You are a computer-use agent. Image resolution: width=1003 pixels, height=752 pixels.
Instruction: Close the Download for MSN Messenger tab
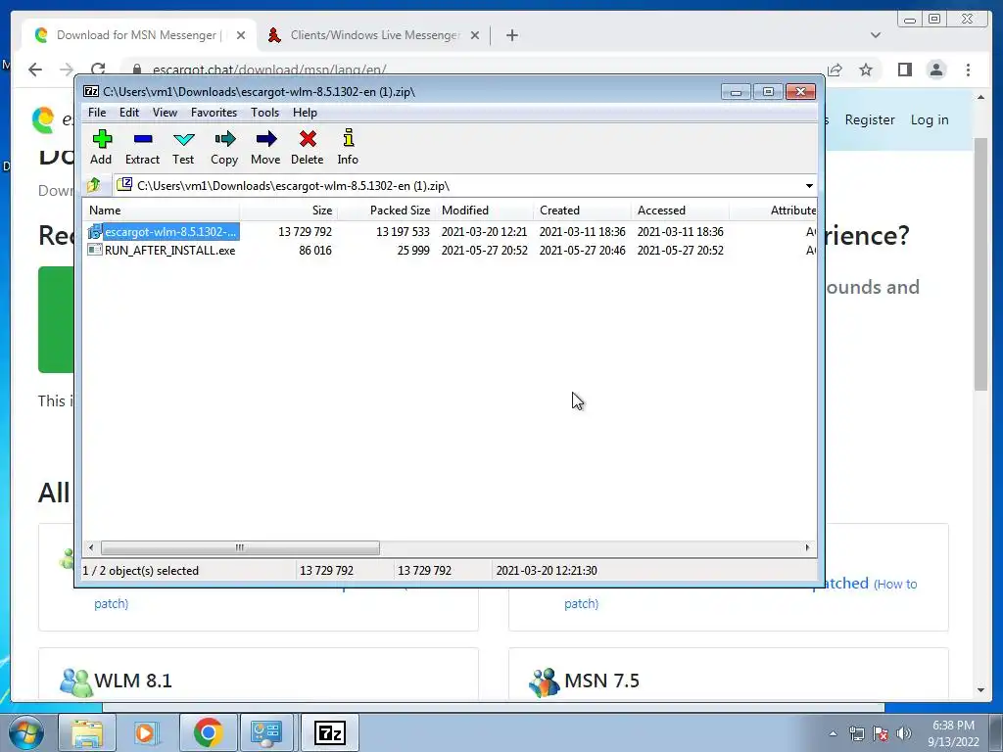[241, 35]
